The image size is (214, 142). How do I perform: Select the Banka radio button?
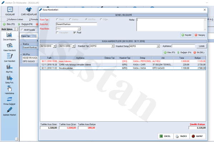[70, 20]
